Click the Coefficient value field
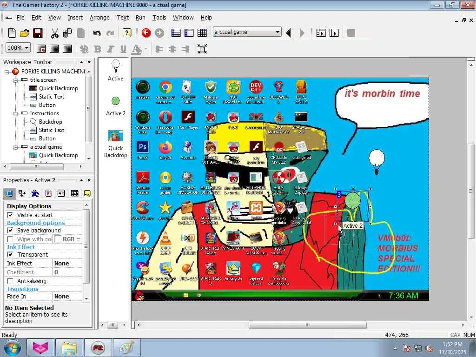 67,272
